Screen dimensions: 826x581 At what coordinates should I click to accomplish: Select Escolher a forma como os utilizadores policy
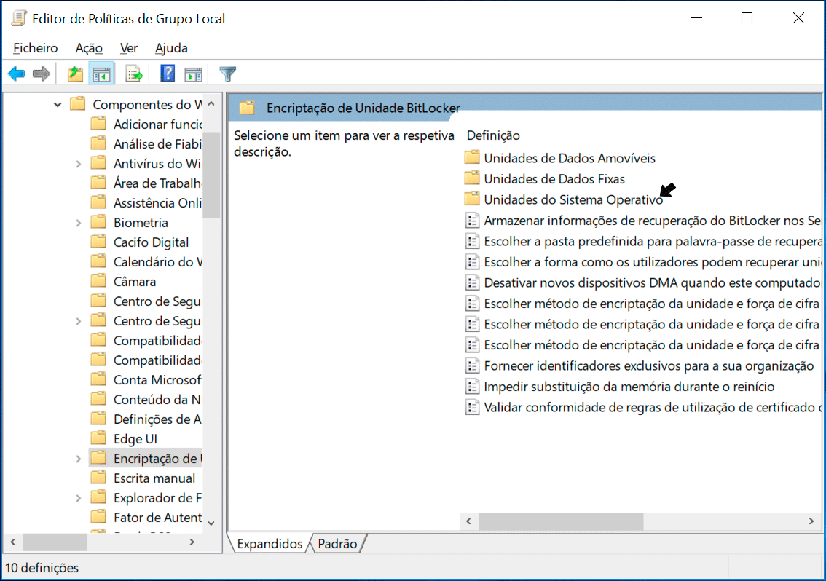pyautogui.click(x=652, y=262)
